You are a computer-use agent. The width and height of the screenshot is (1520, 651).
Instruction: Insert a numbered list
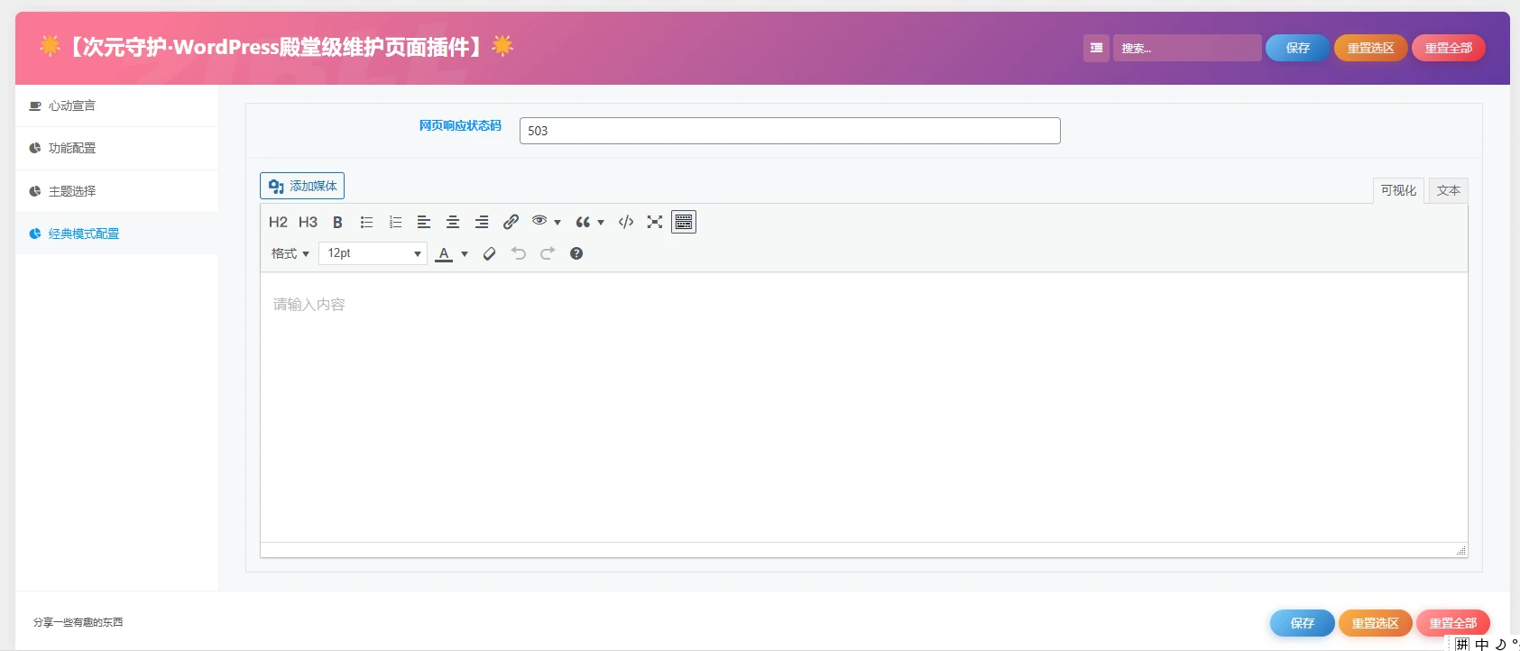pyautogui.click(x=395, y=222)
